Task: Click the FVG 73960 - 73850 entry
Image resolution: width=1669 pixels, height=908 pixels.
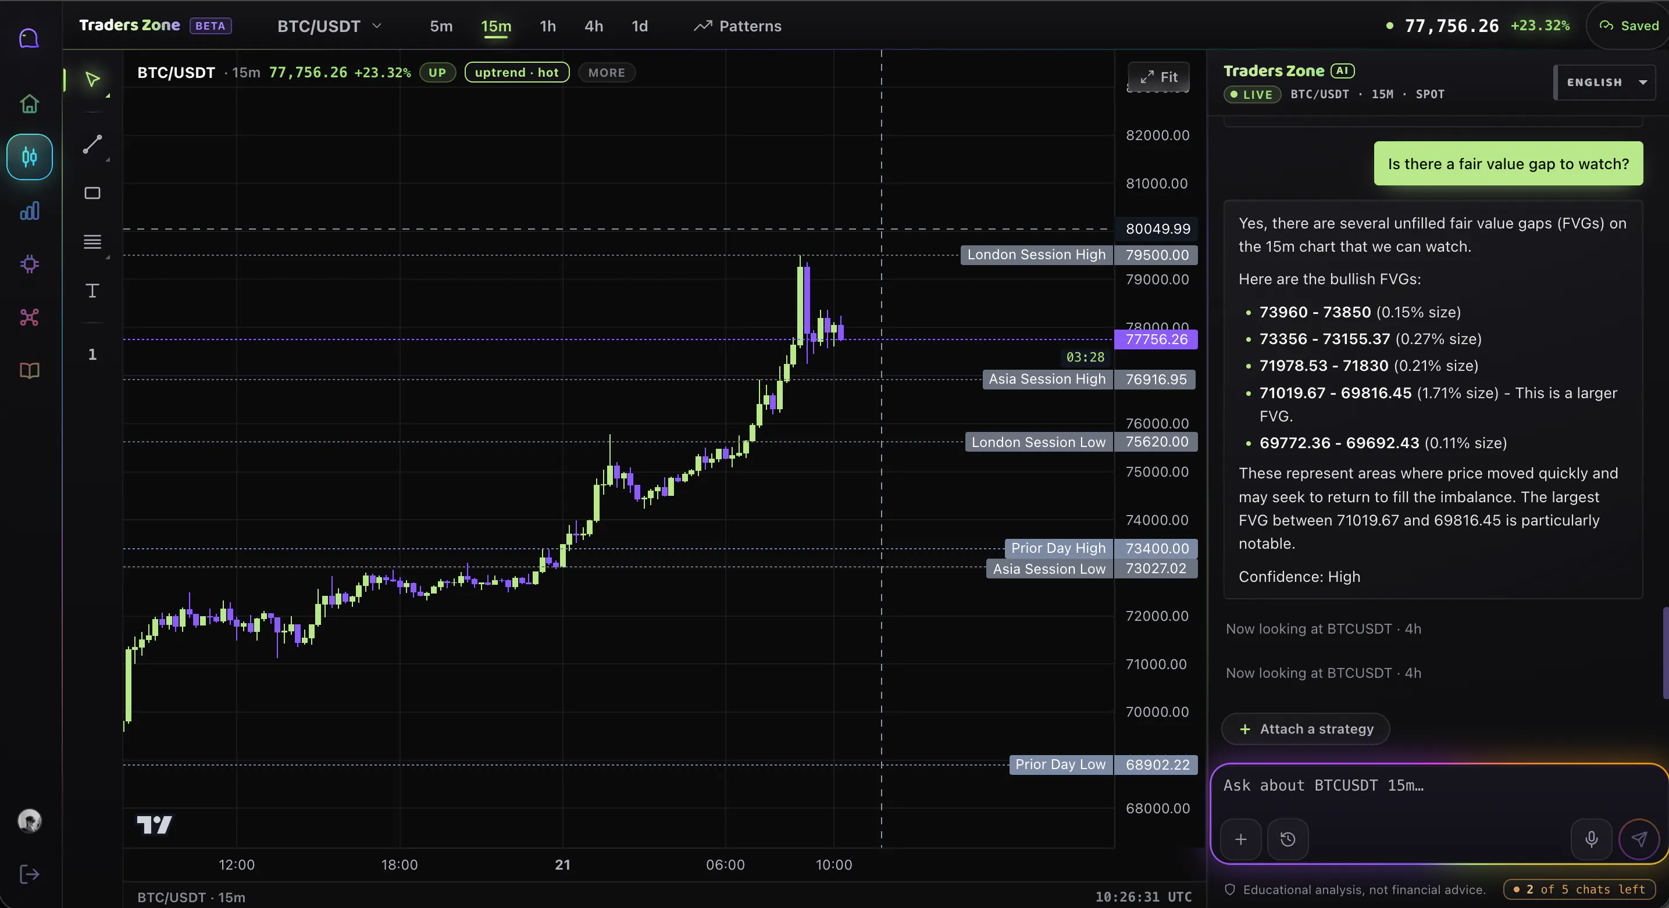Action: [x=1359, y=312]
